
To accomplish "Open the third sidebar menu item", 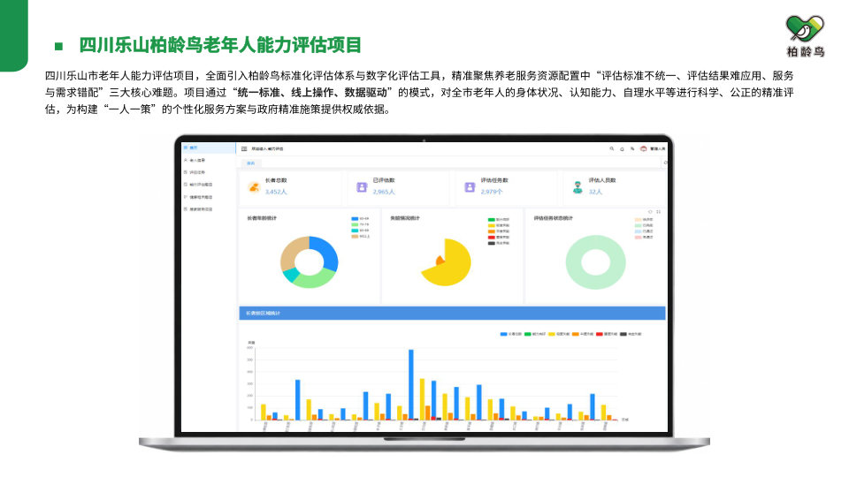I will click(209, 172).
